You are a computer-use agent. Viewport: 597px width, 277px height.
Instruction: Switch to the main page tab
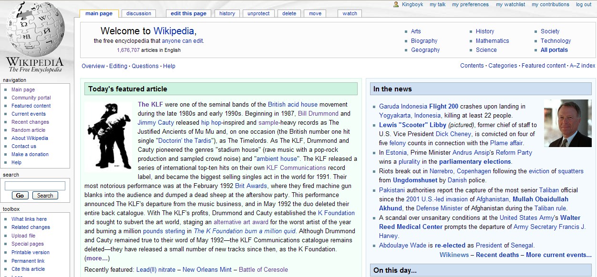(99, 13)
